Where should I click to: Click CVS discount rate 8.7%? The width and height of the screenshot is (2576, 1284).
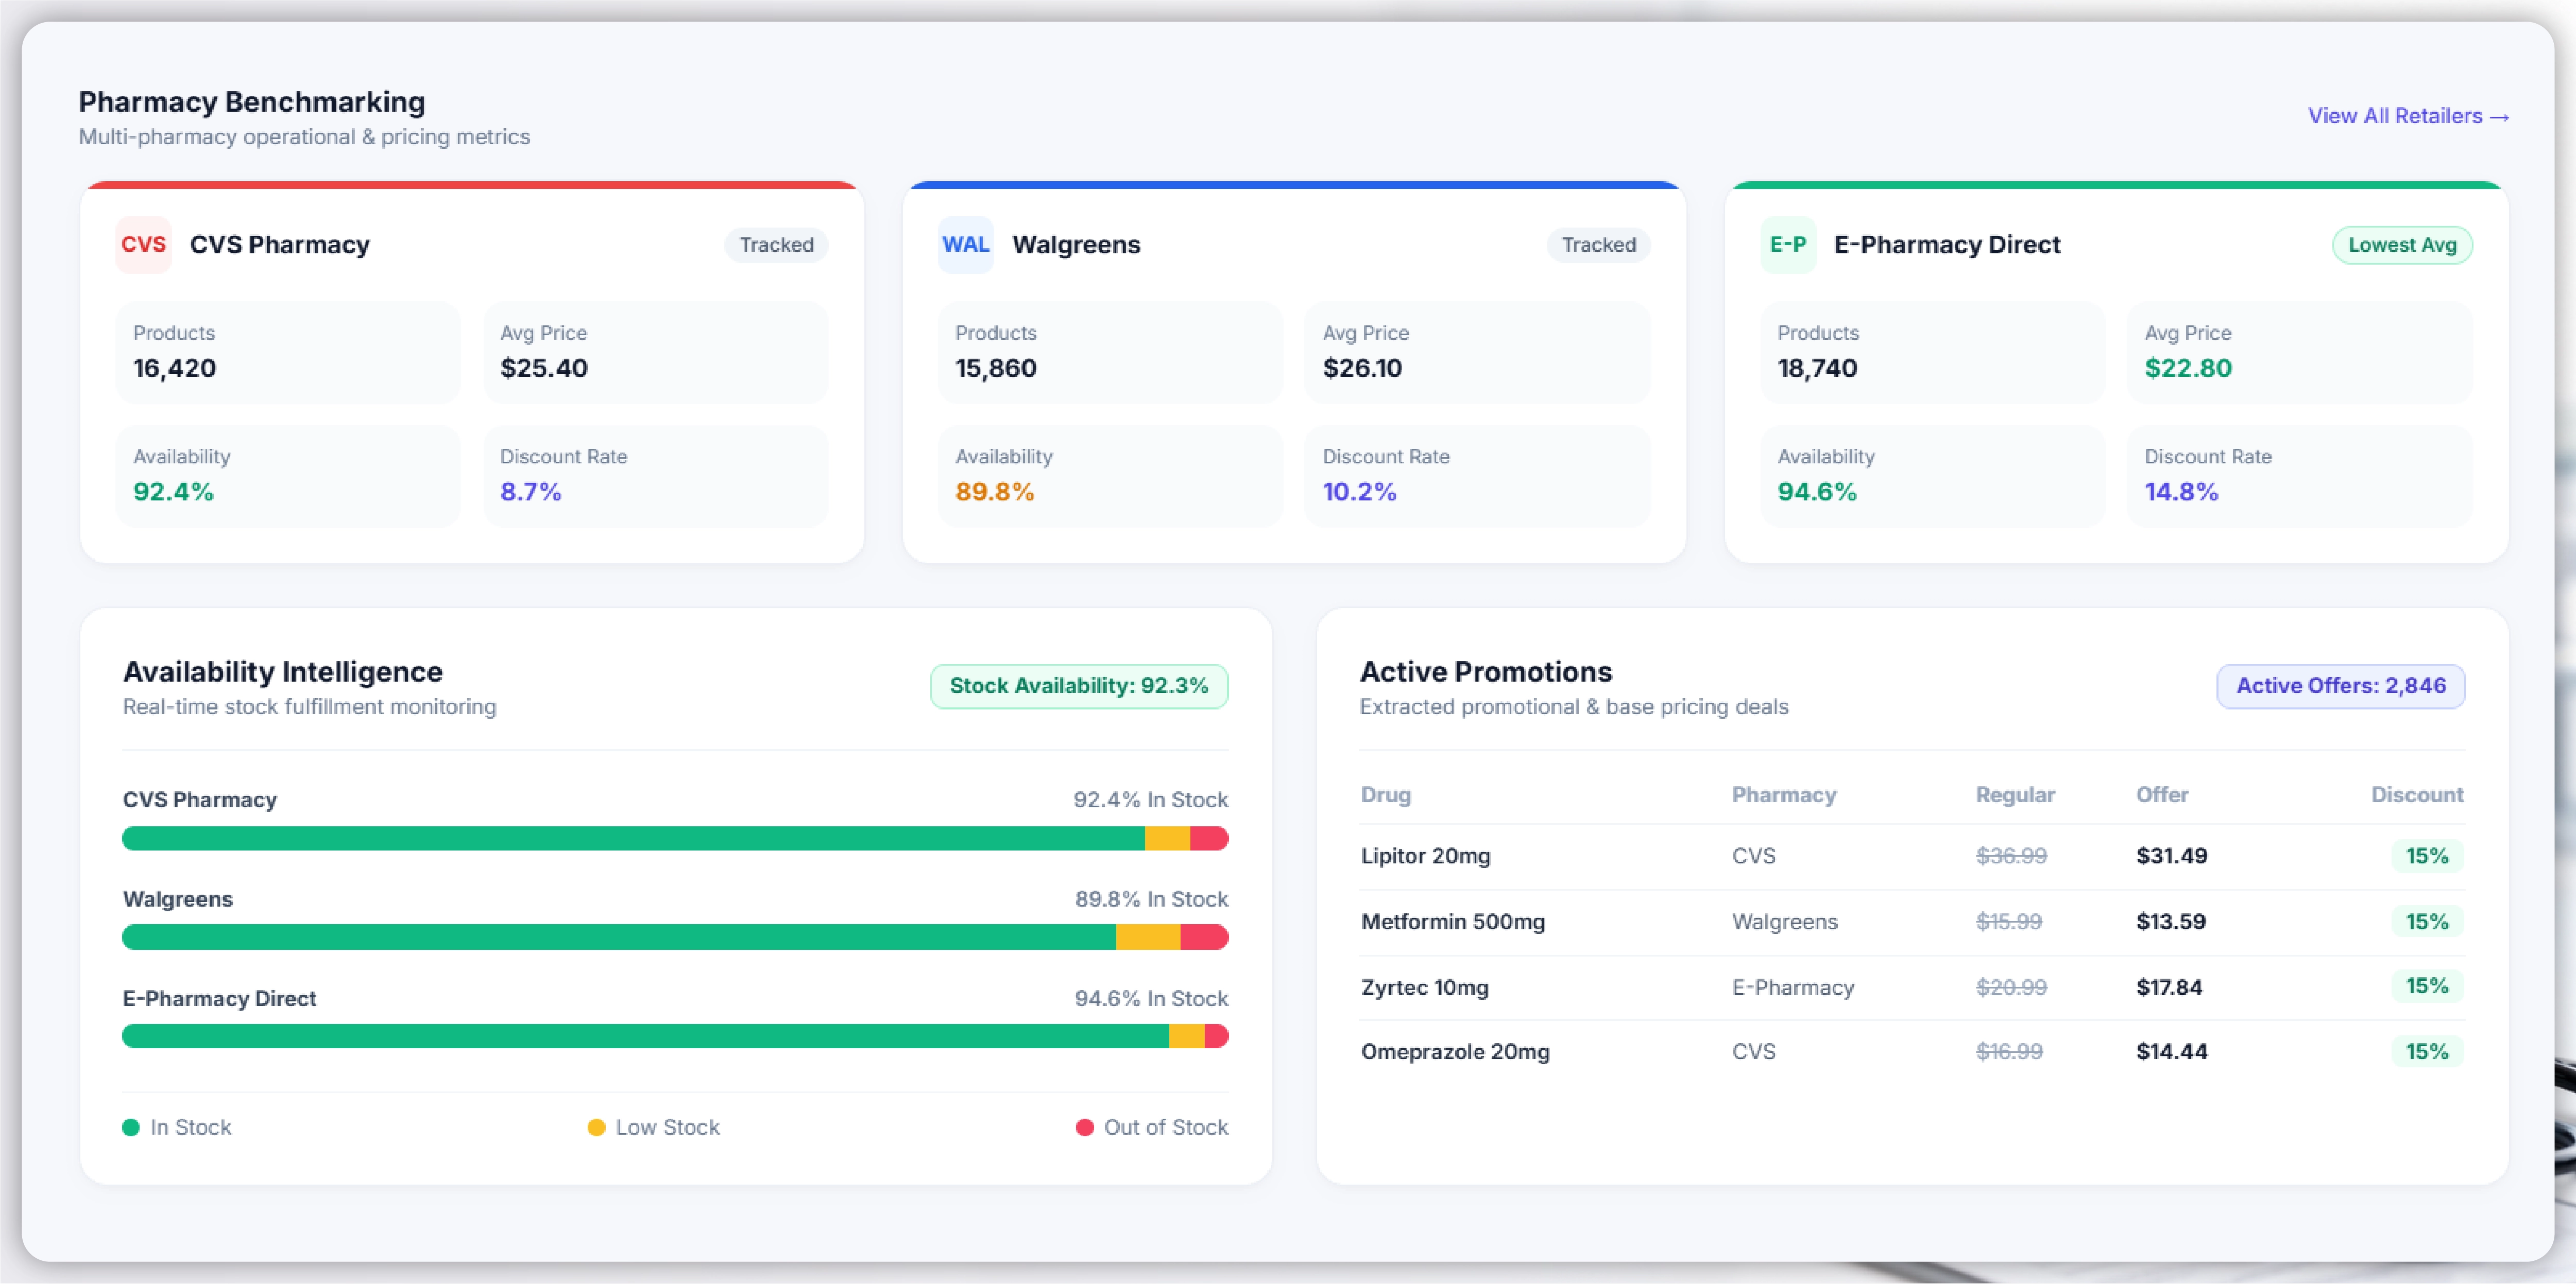pos(531,492)
